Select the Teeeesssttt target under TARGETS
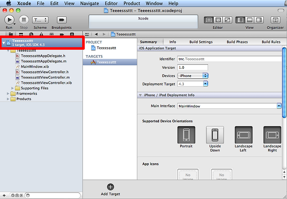287x199 pixels. tap(110, 62)
